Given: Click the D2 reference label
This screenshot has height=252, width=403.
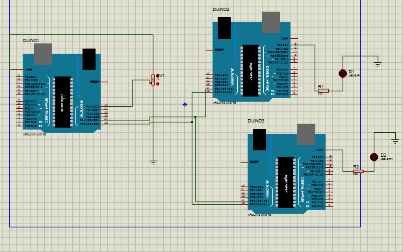Looking at the screenshot, I should 383,155.
